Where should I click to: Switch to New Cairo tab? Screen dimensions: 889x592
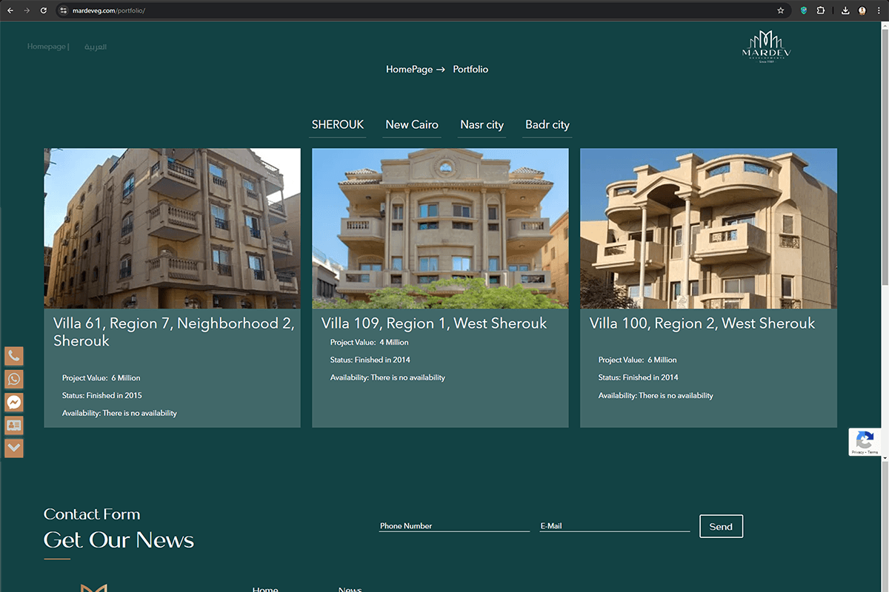(x=412, y=124)
